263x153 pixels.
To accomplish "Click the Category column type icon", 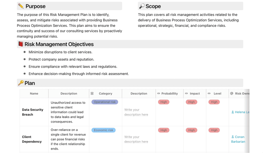I will [92, 93].
